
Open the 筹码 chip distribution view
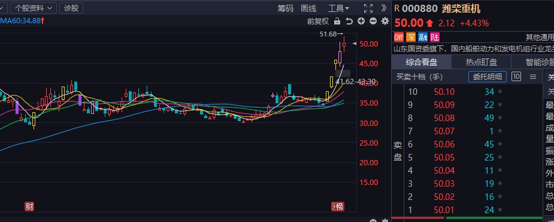[286, 8]
